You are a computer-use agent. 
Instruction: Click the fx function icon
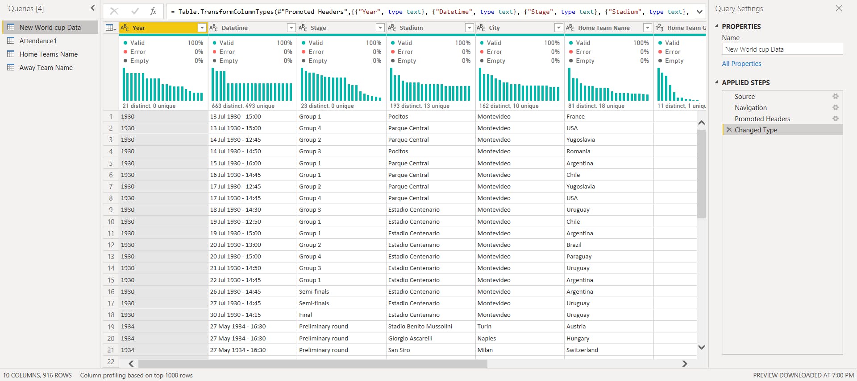coord(153,12)
